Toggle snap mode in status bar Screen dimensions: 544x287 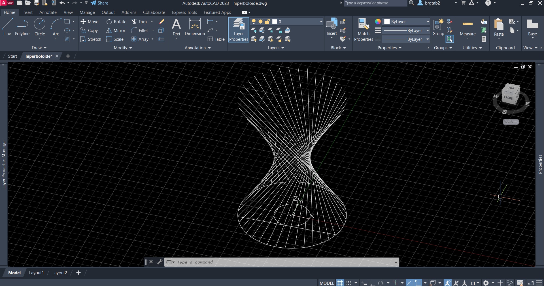click(349, 283)
